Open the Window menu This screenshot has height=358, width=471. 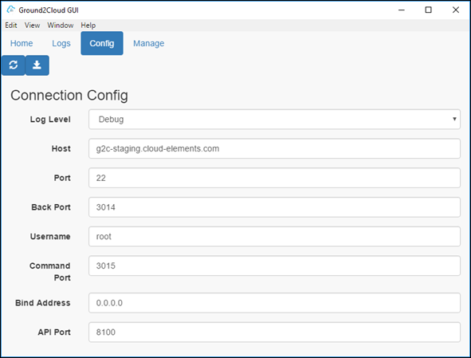coord(61,26)
